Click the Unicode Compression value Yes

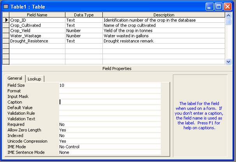[110, 141]
